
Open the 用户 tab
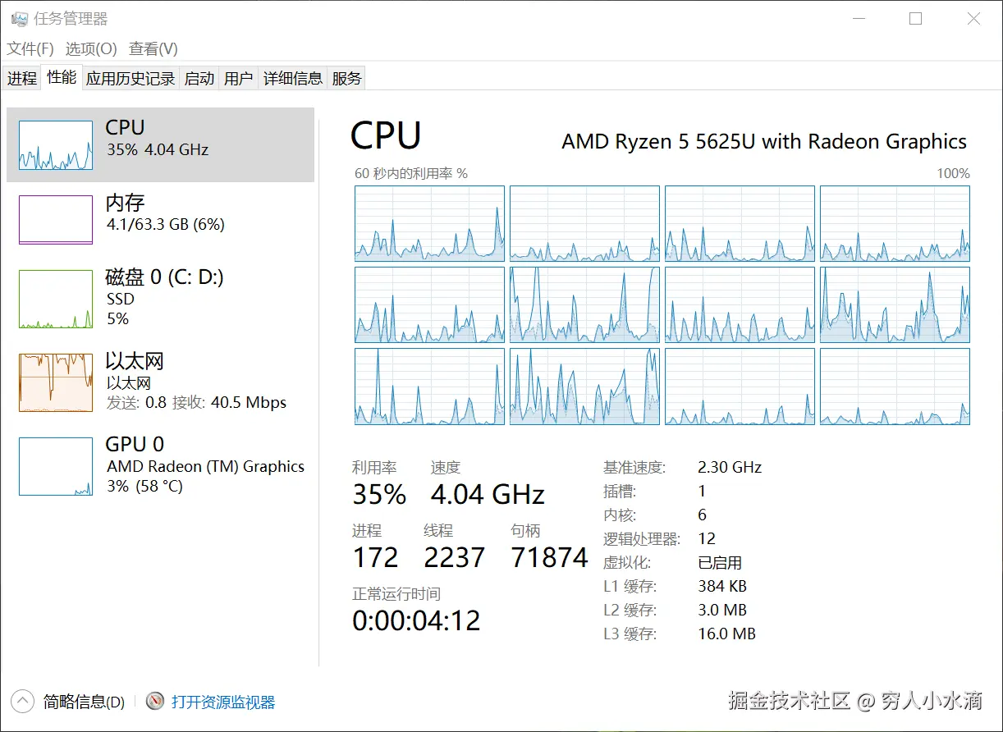pos(238,79)
